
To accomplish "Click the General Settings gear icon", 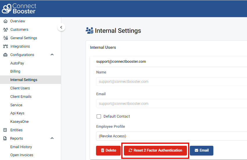I will tap(5, 38).
